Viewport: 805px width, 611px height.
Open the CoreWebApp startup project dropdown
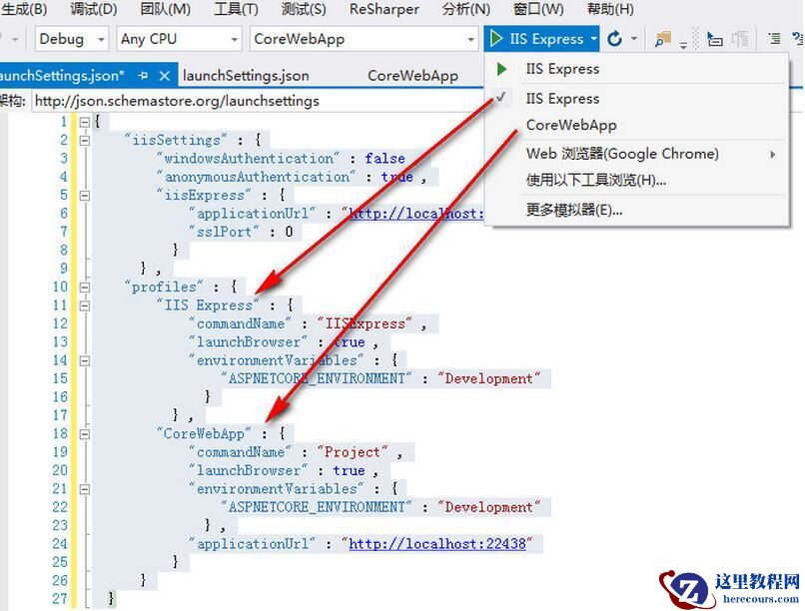[x=364, y=39]
